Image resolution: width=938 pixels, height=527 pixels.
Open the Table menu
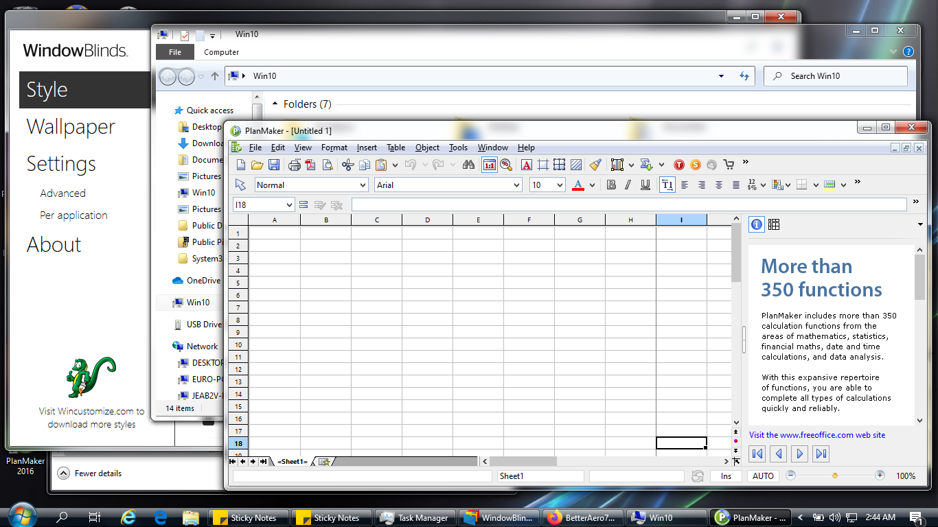[x=396, y=148]
